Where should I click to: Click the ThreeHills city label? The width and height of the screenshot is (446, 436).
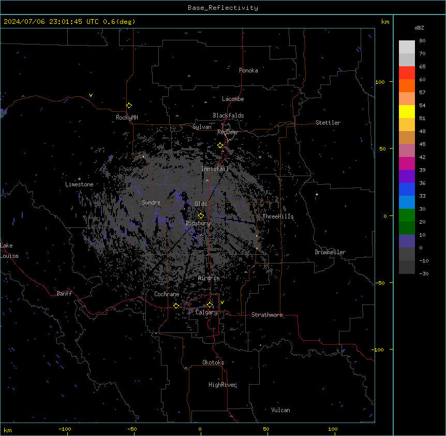278,216
